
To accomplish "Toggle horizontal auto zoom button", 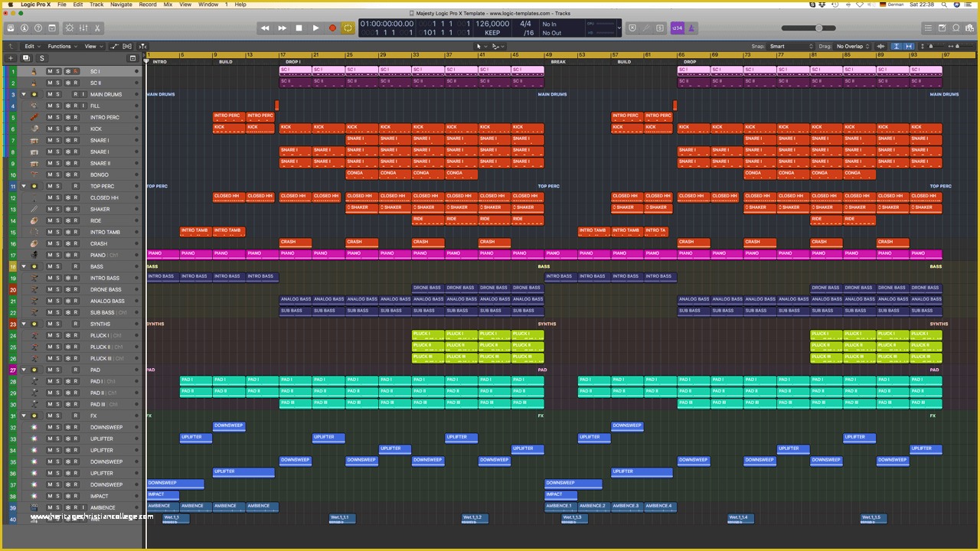I will [x=909, y=47].
